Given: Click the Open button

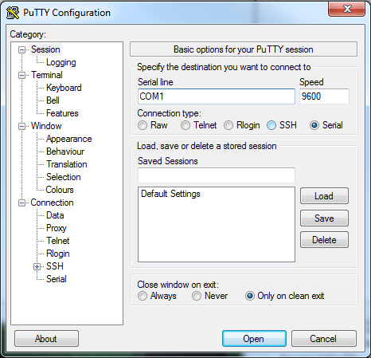Looking at the screenshot, I should 254,339.
